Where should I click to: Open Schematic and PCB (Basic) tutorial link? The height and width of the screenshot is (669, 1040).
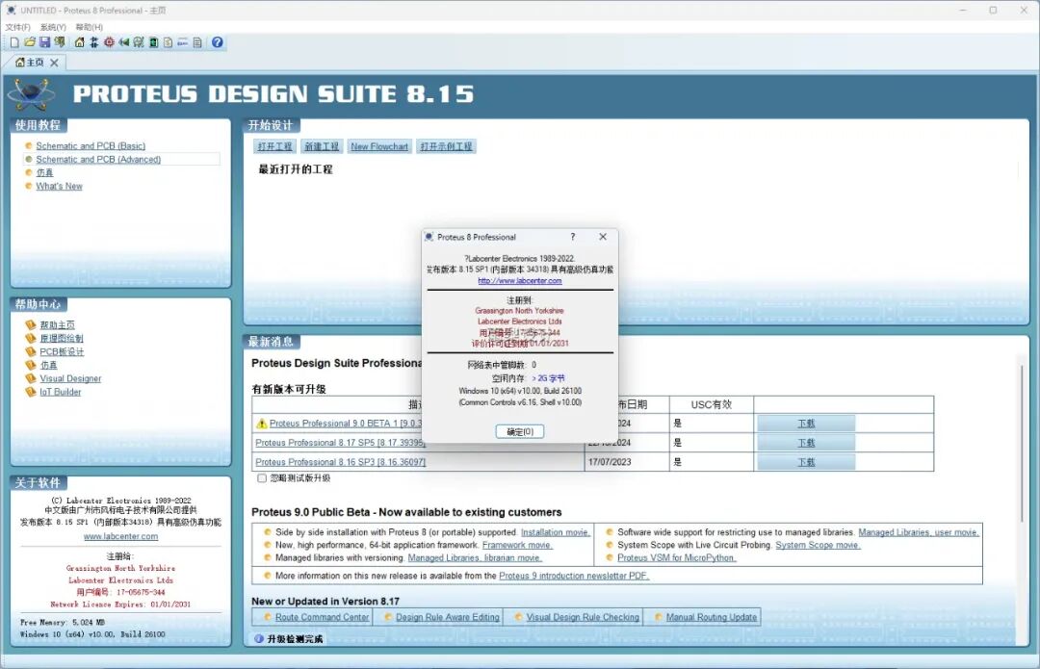tap(91, 146)
